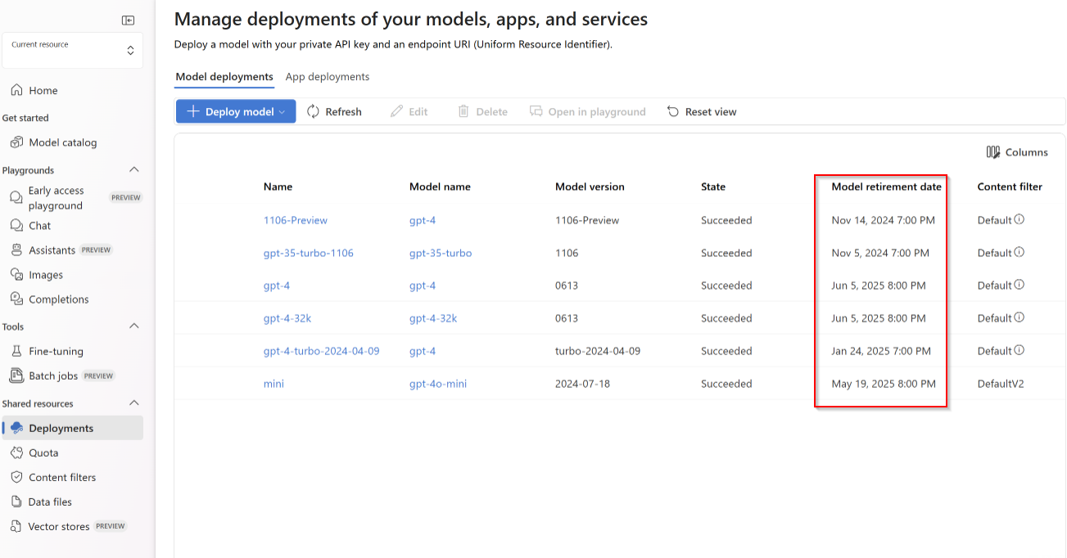Collapse the Shared resources section
Screen dimensions: 1067x558
click(x=134, y=403)
